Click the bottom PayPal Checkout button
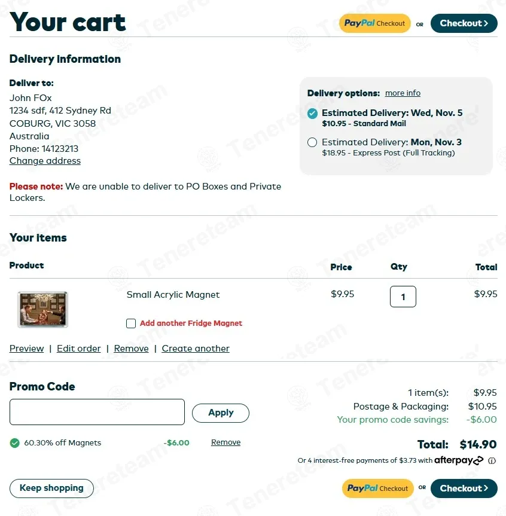Screen dimensions: 506x516 tap(377, 488)
